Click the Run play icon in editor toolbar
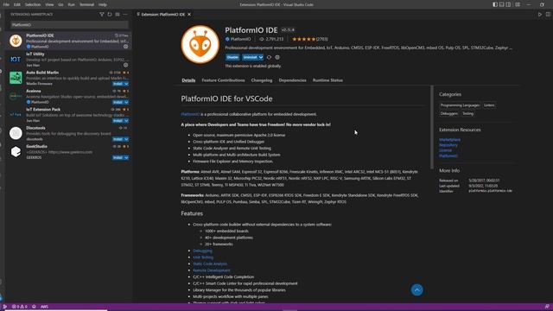This screenshot has height=311, width=553. [x=539, y=15]
